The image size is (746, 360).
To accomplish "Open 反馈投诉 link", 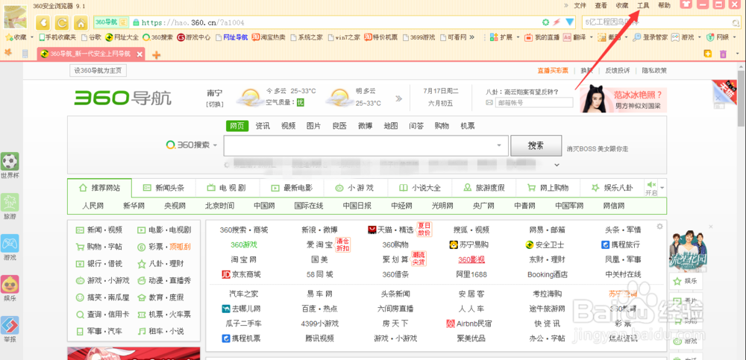I will point(618,70).
